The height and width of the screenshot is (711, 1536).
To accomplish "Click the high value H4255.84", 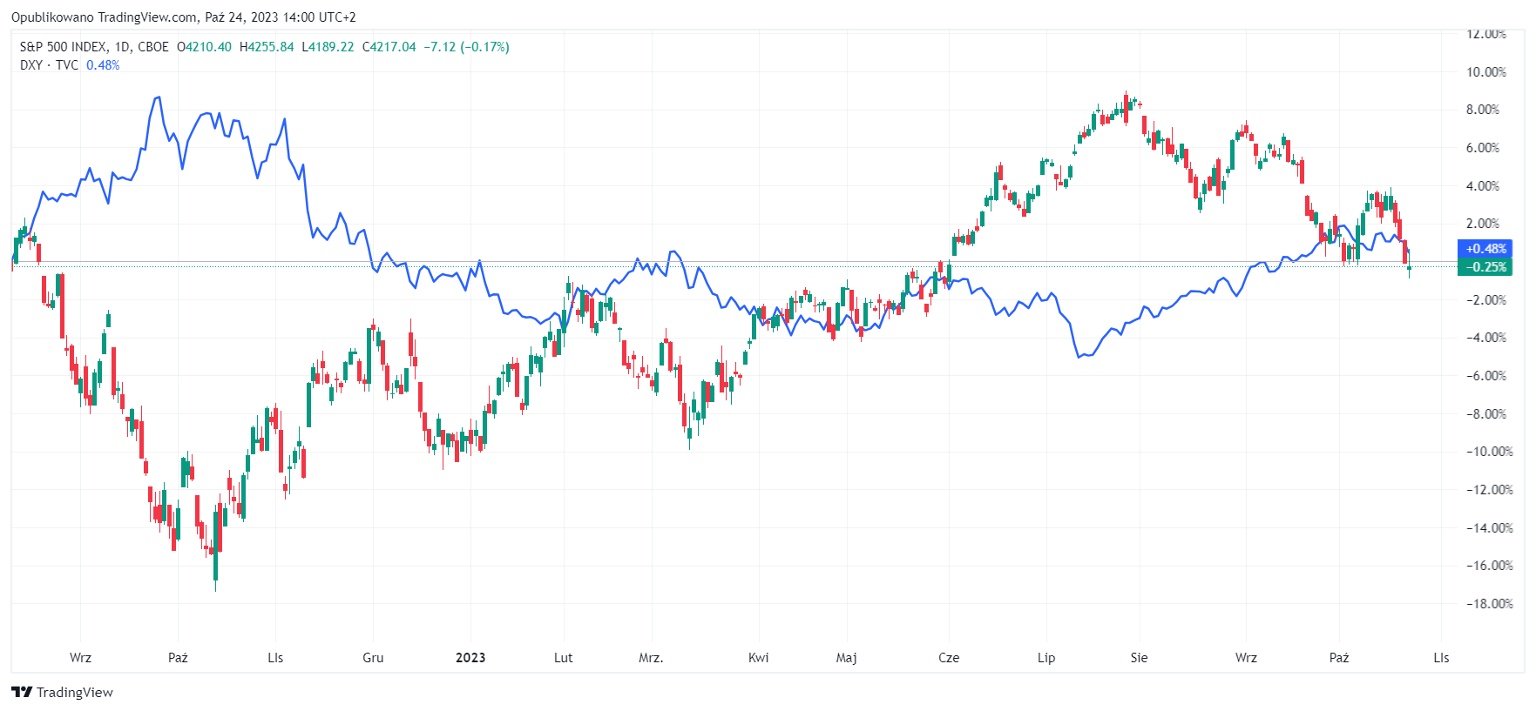I will coord(267,47).
